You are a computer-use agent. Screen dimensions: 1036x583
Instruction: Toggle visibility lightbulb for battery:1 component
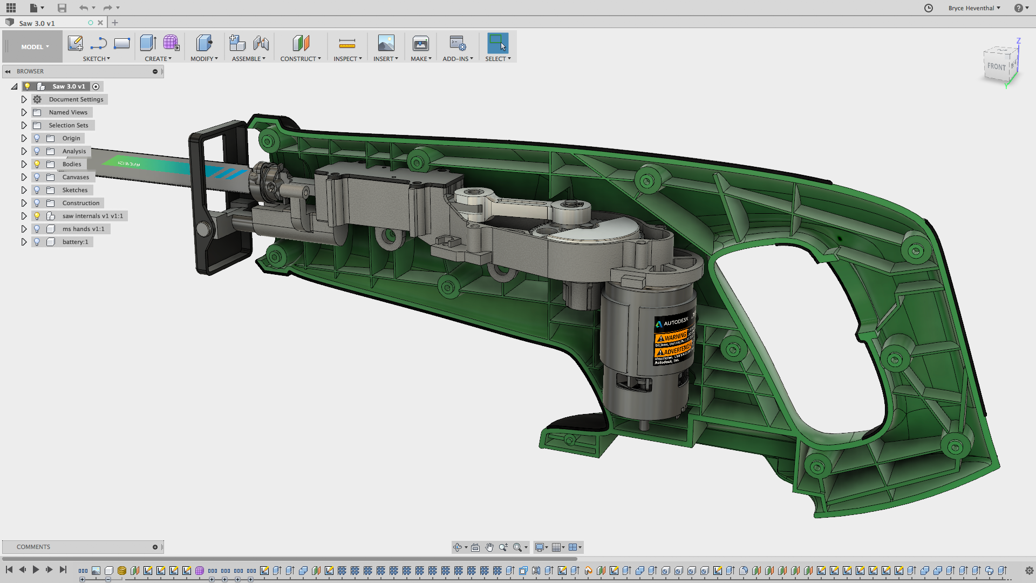(x=37, y=242)
